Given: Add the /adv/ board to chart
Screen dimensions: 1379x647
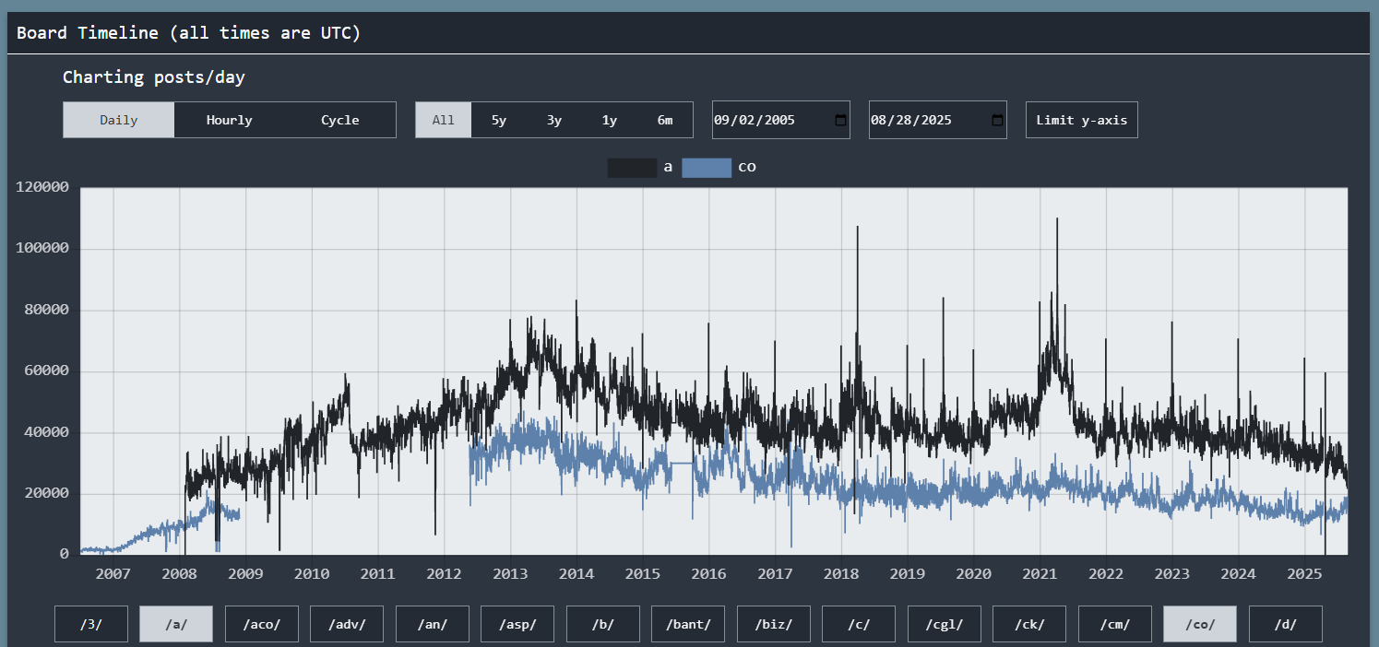Looking at the screenshot, I should [x=346, y=624].
